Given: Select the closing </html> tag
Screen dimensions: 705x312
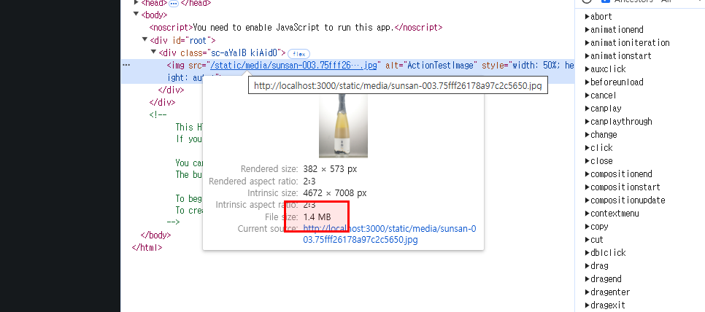Looking at the screenshot, I should tap(147, 247).
